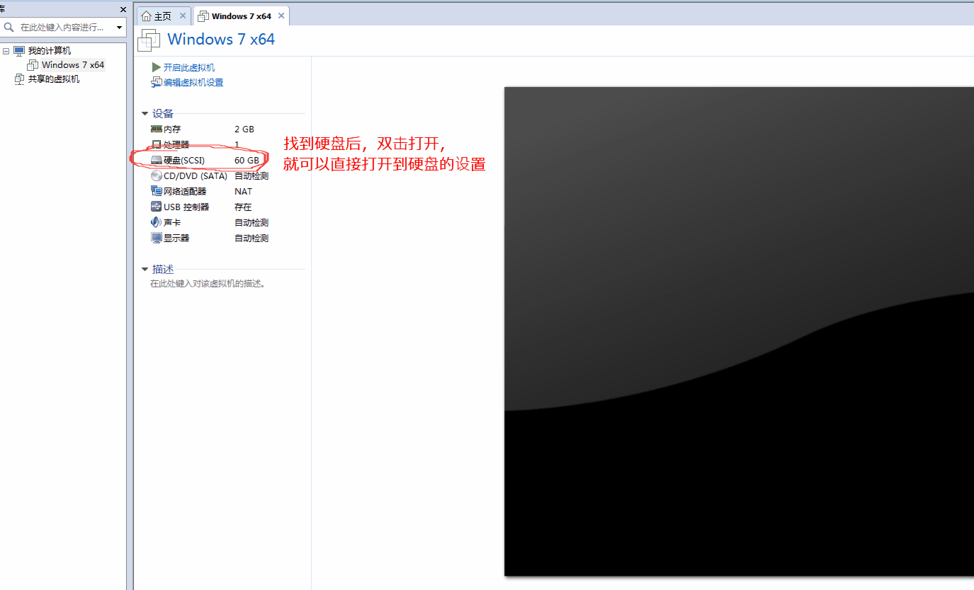The height and width of the screenshot is (590, 974).
Task: Click the CD/DVD (SATA) disc icon
Action: (x=157, y=176)
